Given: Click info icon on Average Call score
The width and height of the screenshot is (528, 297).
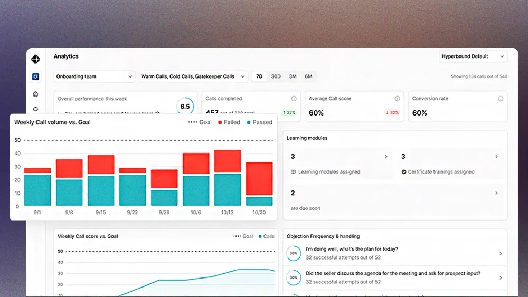Looking at the screenshot, I should [x=398, y=99].
